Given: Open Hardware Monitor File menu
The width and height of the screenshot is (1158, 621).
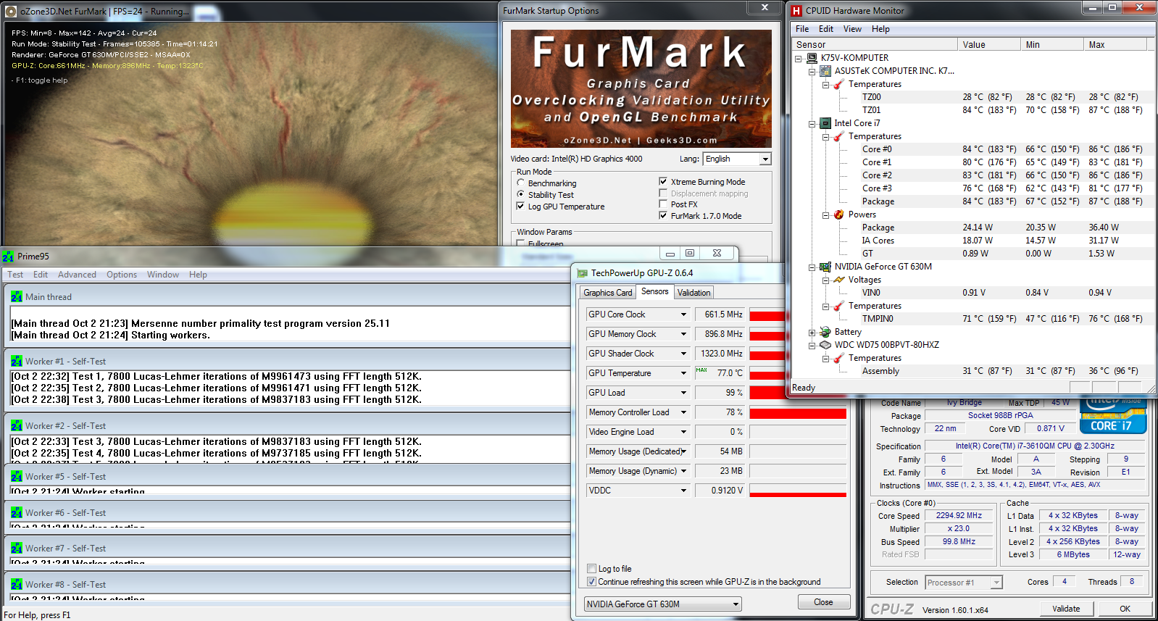Looking at the screenshot, I should pyautogui.click(x=802, y=29).
